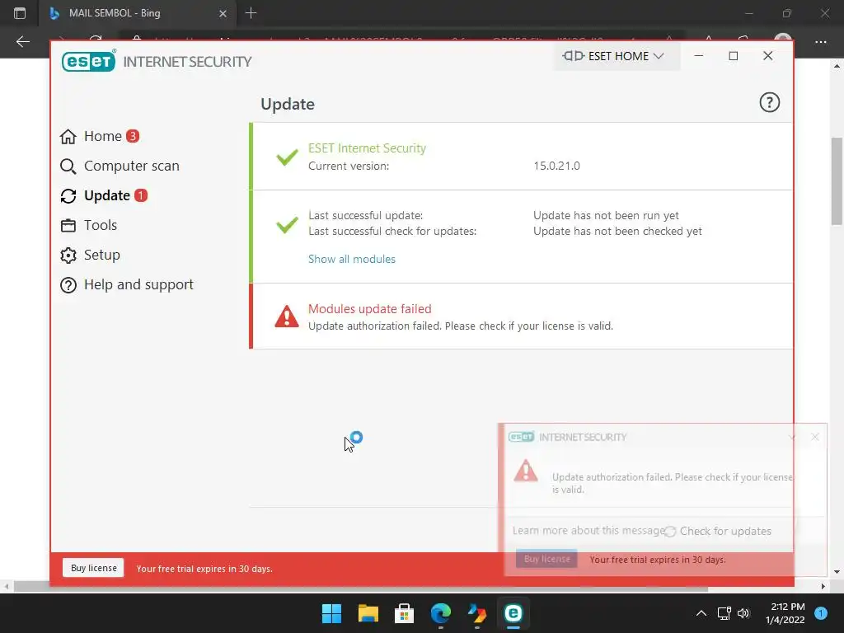Maximize the ESET Internet Security window
The image size is (844, 633).
[x=733, y=56]
